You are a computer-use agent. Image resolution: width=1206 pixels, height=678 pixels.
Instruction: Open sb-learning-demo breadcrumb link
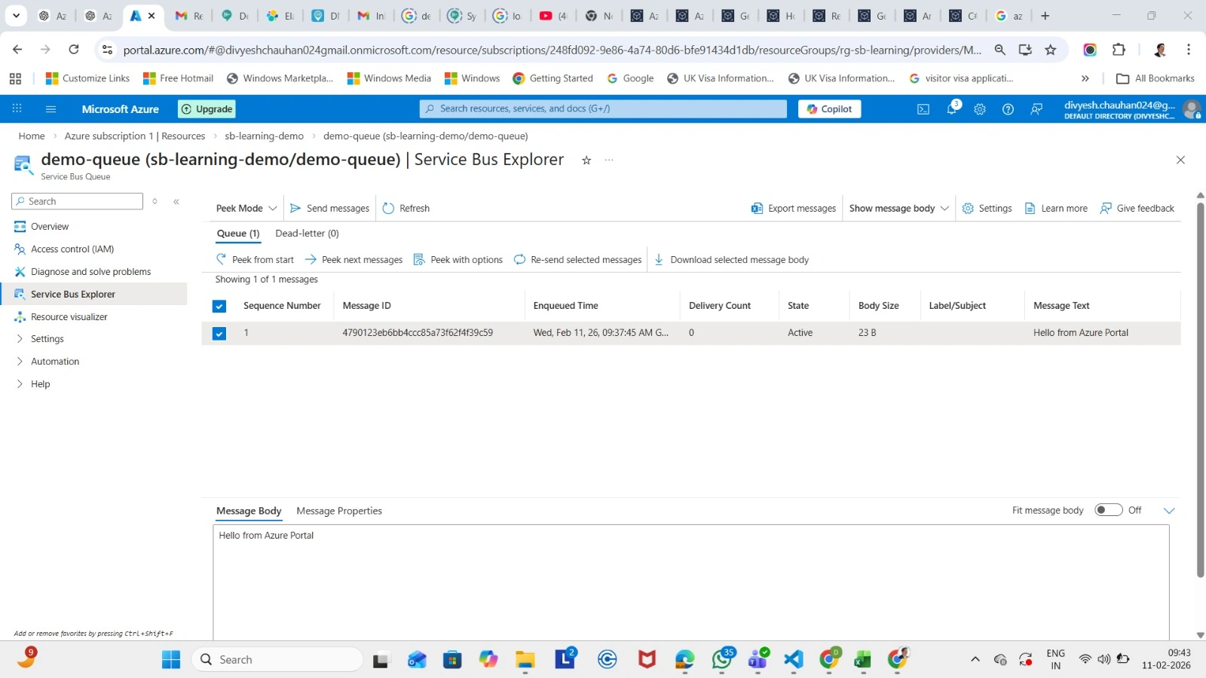point(264,136)
